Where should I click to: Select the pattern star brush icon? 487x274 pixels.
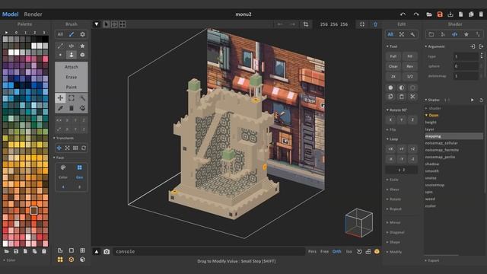click(82, 46)
